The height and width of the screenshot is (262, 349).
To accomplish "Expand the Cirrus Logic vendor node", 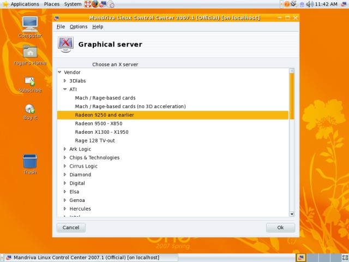I will click(x=65, y=166).
